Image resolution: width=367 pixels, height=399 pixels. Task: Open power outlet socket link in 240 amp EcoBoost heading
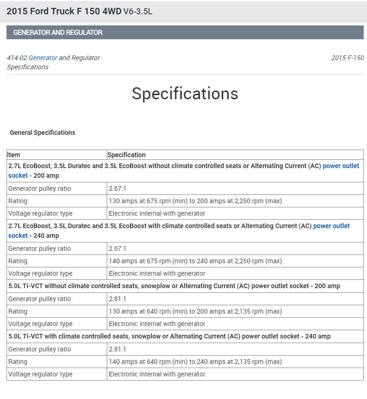coord(331,226)
